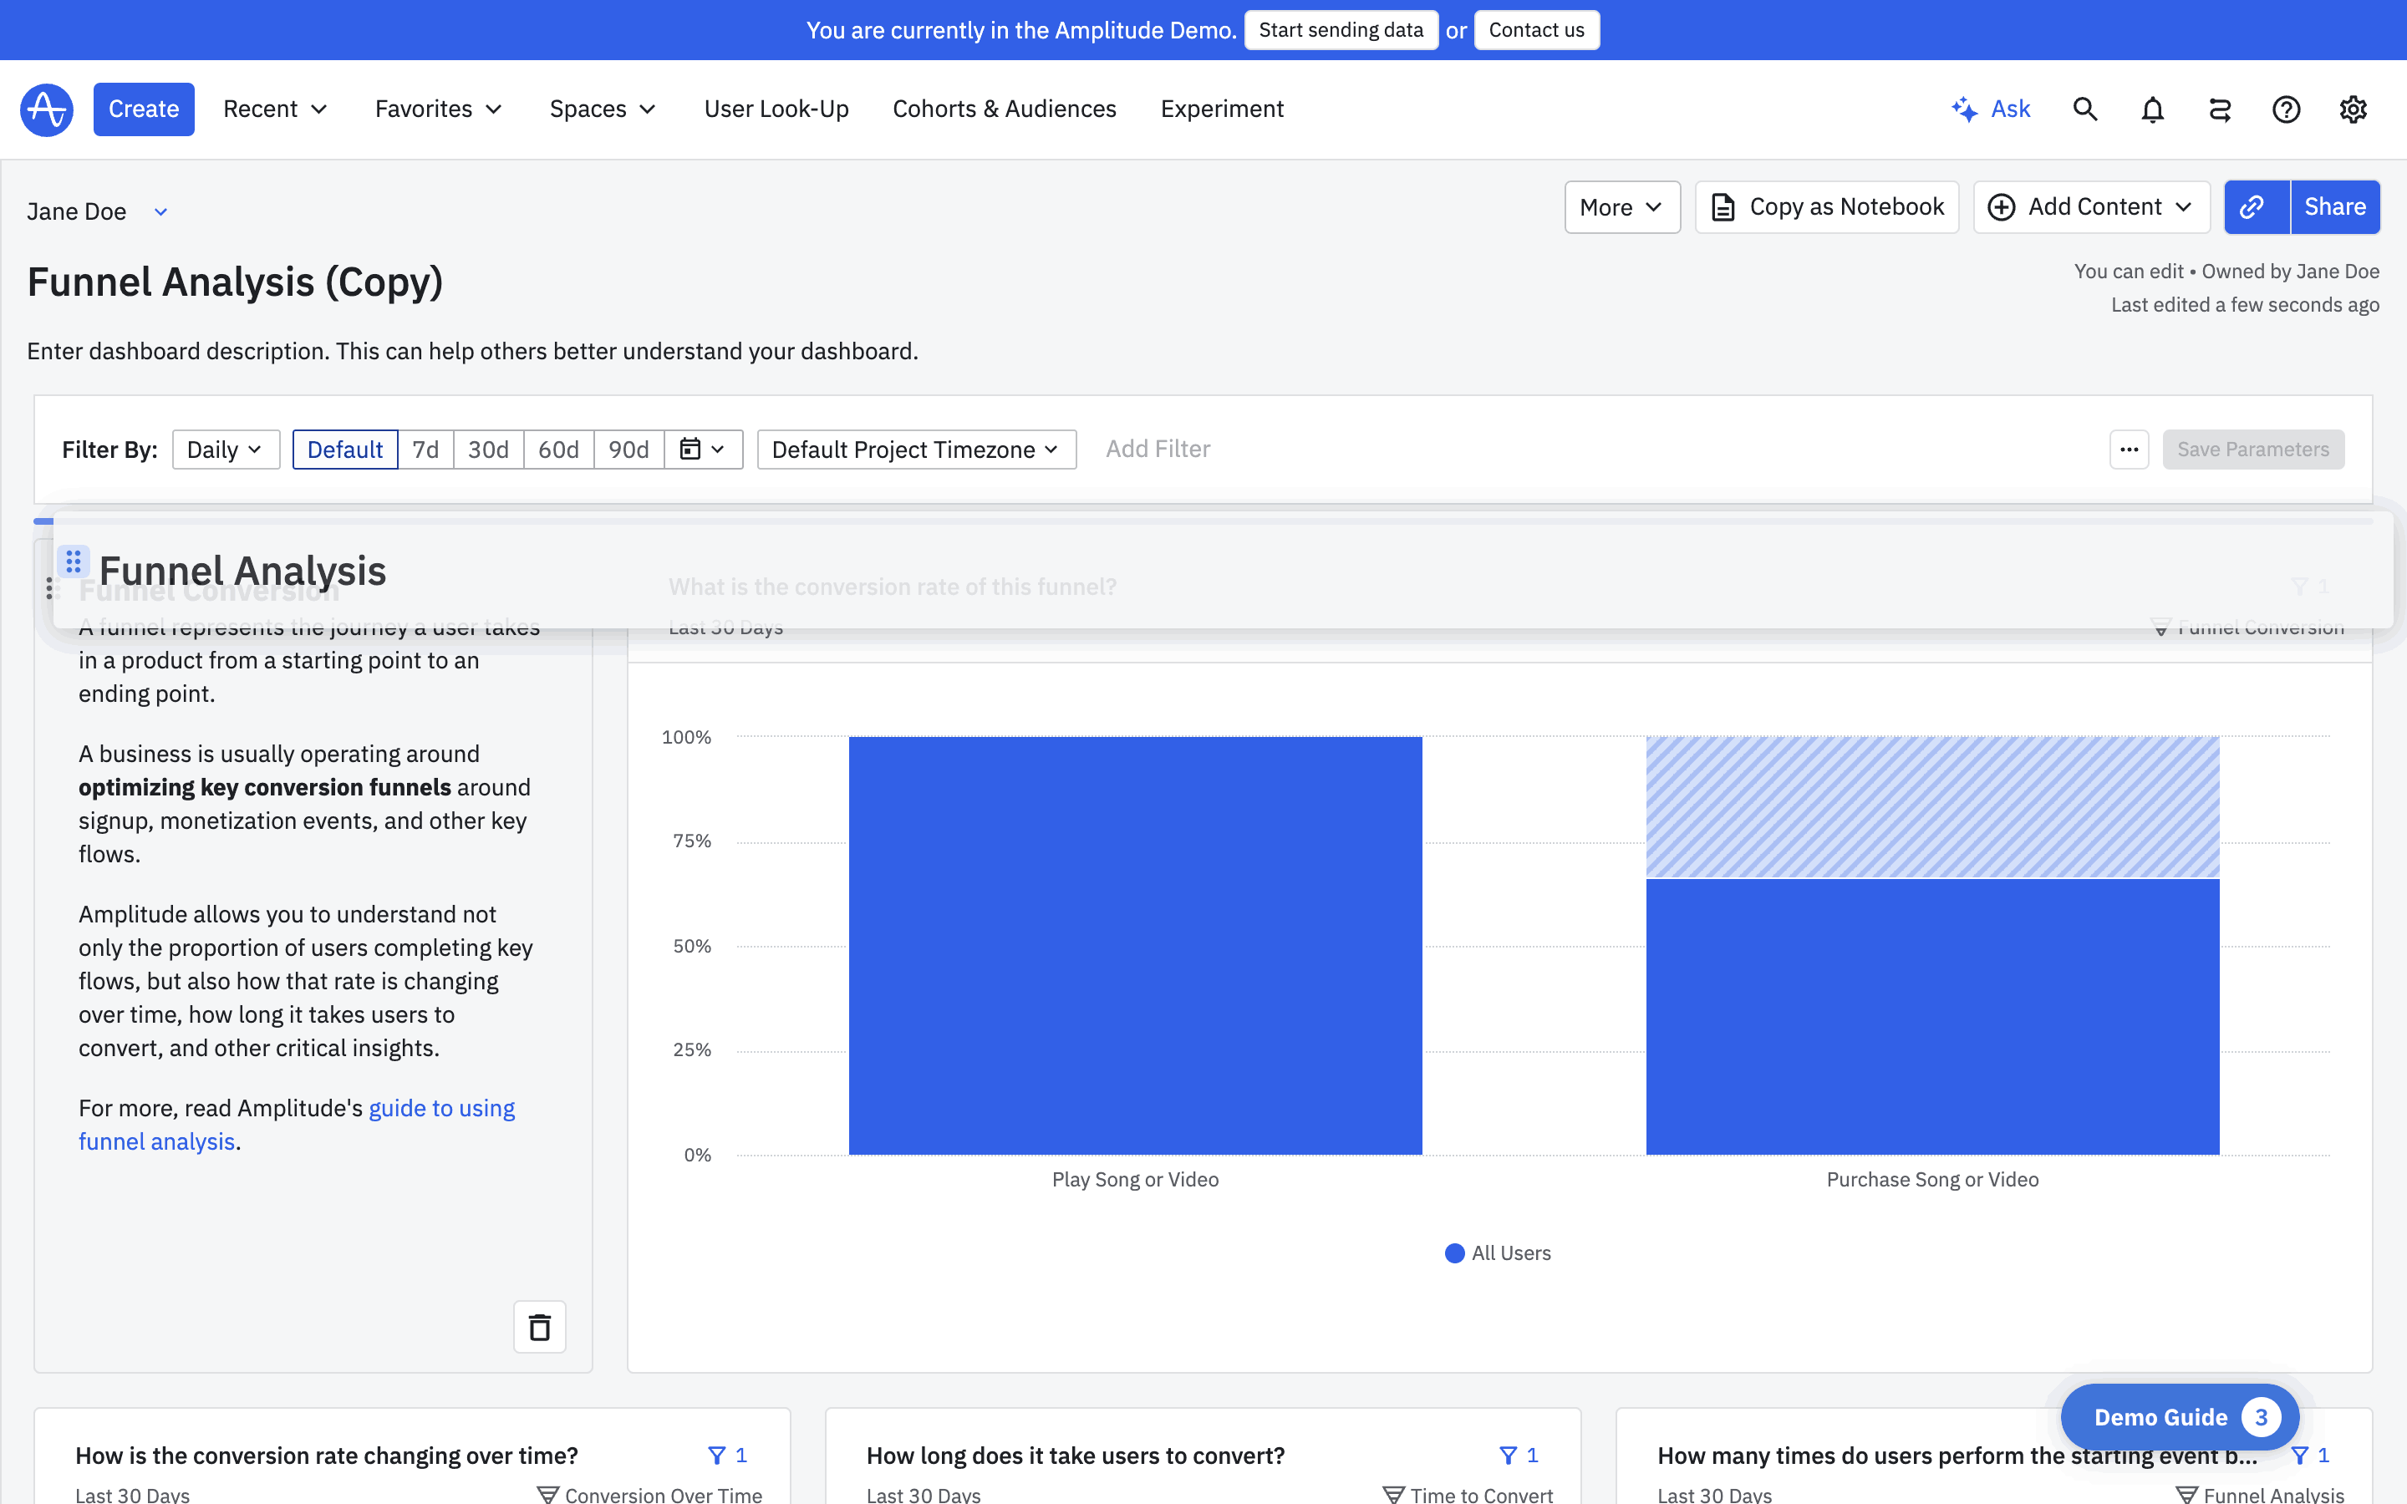Open guide to using funnel analysis link

pos(440,1108)
